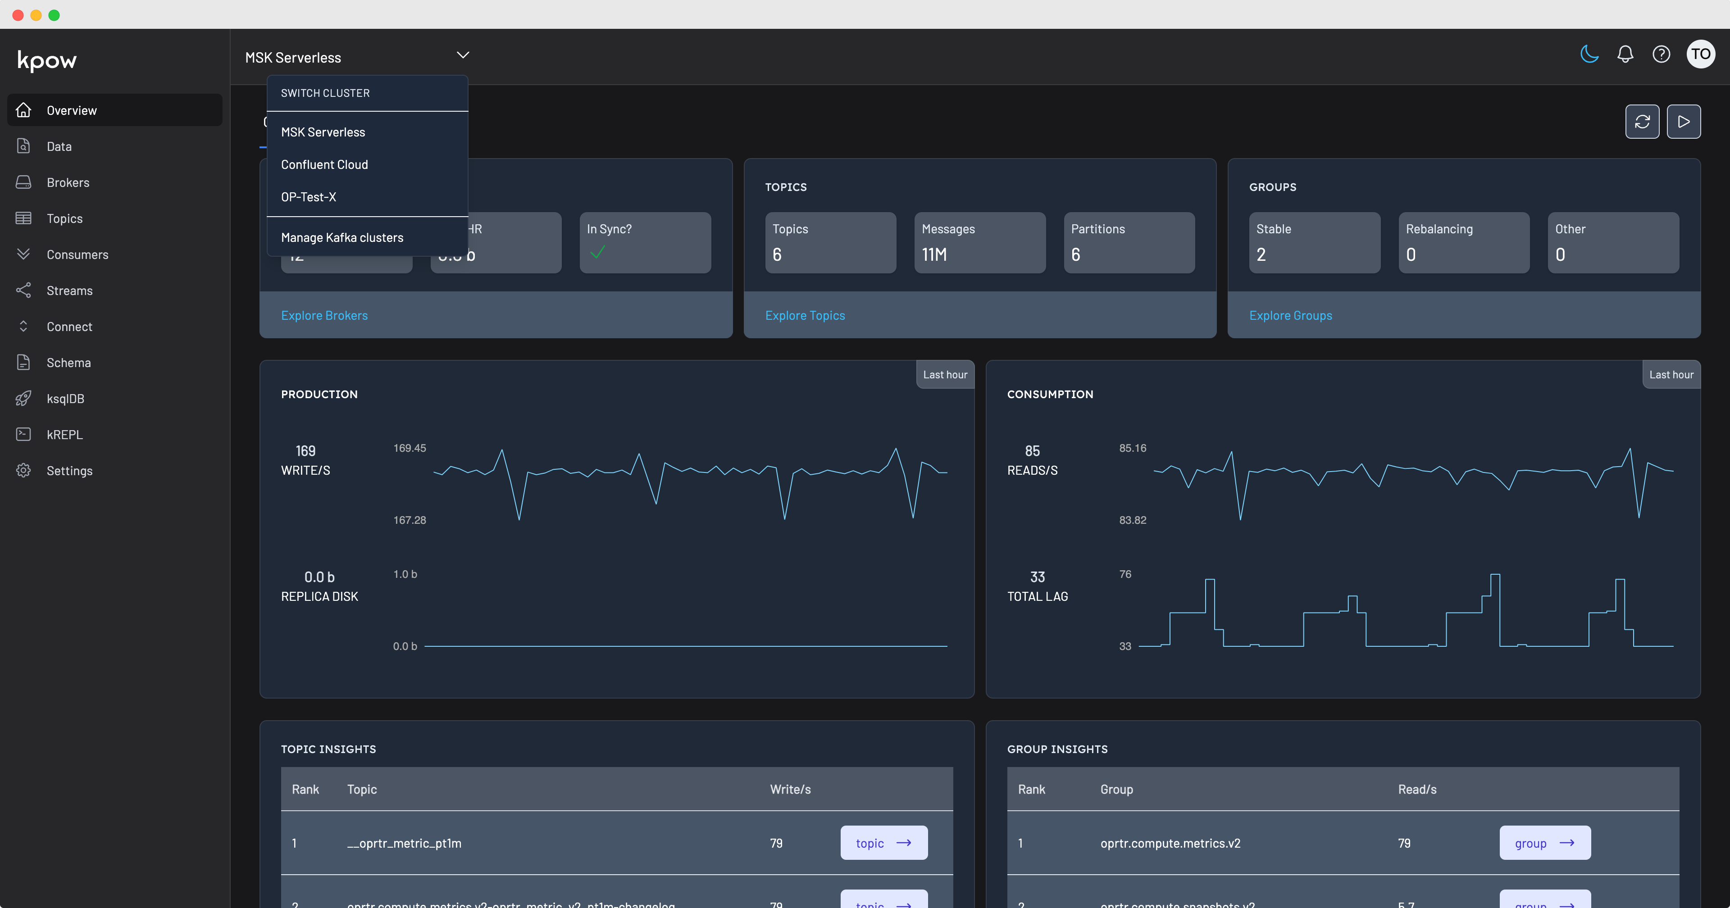Open the Brokers section in the sidebar
Screen dimensions: 1730x908
point(68,182)
